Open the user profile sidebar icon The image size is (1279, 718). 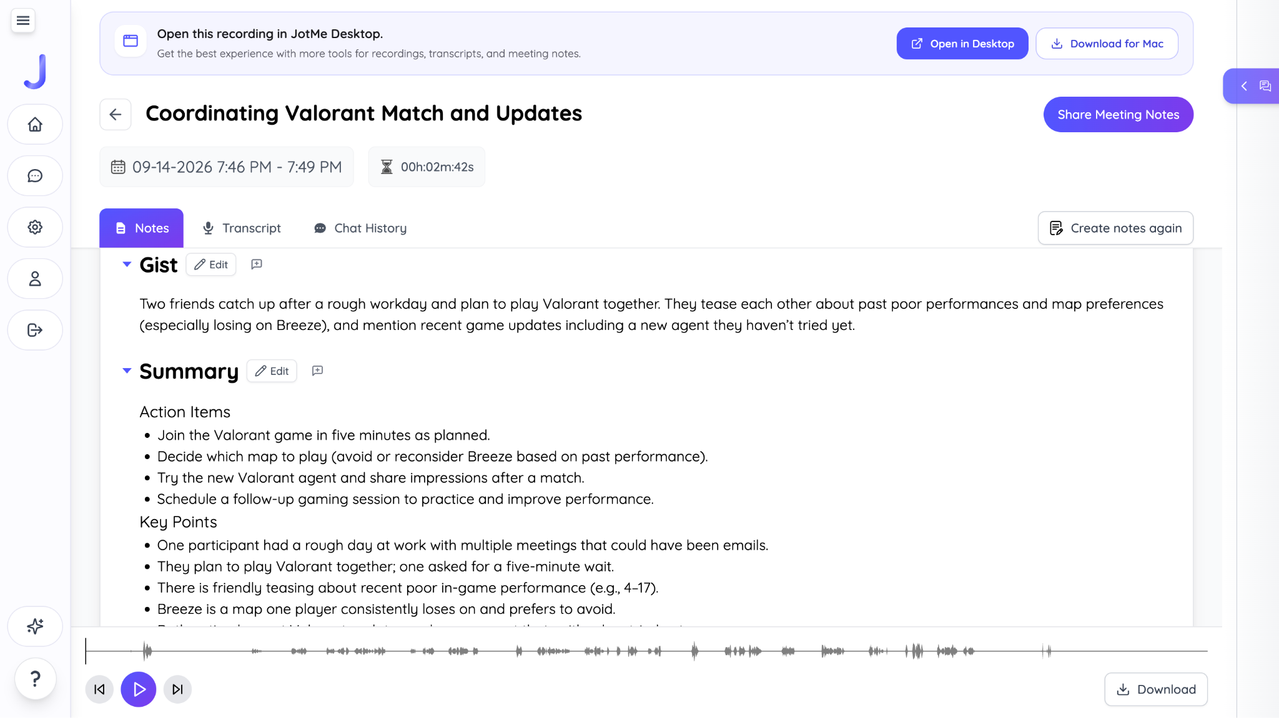[x=35, y=279]
